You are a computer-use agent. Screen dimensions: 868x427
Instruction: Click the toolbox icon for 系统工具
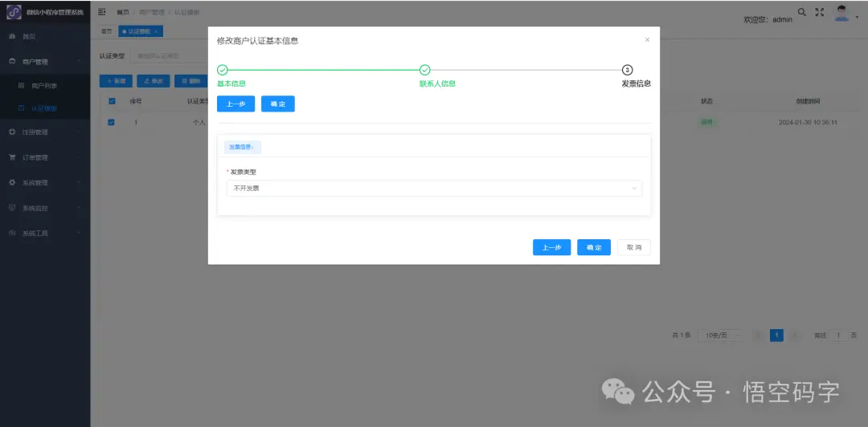coord(12,233)
